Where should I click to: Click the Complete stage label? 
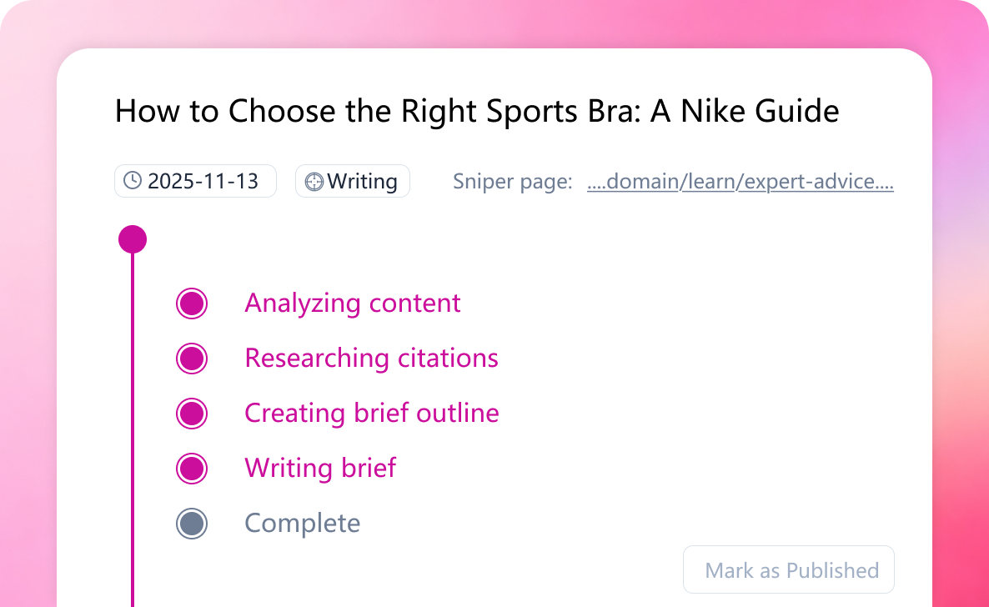click(302, 524)
